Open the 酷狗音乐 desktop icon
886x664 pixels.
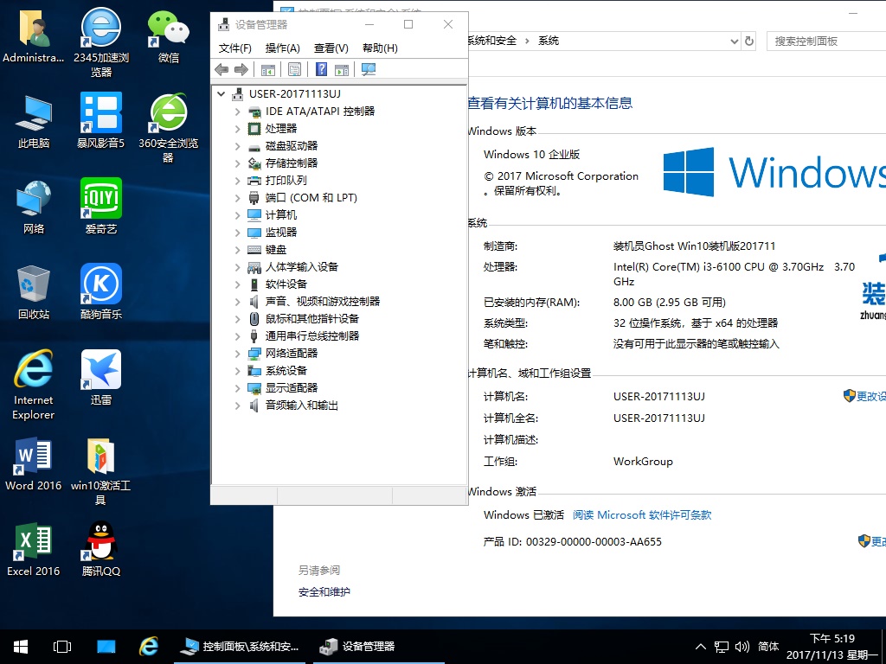click(101, 284)
